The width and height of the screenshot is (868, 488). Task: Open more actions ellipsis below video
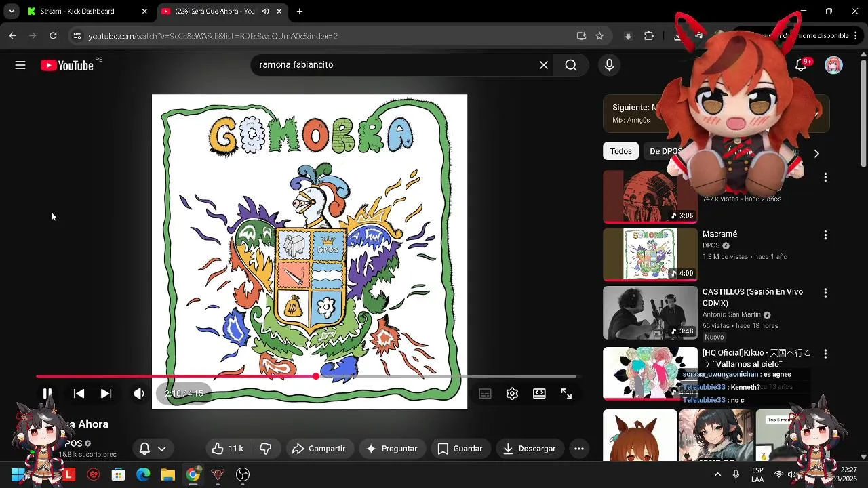coord(578,449)
